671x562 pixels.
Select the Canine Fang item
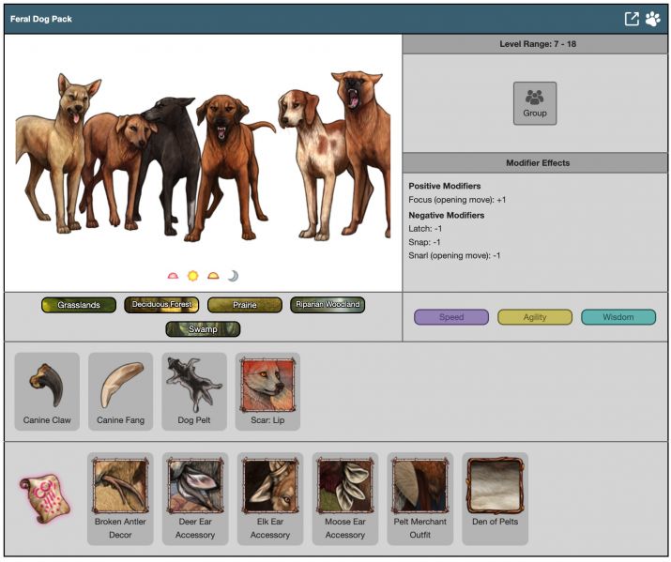tap(120, 391)
